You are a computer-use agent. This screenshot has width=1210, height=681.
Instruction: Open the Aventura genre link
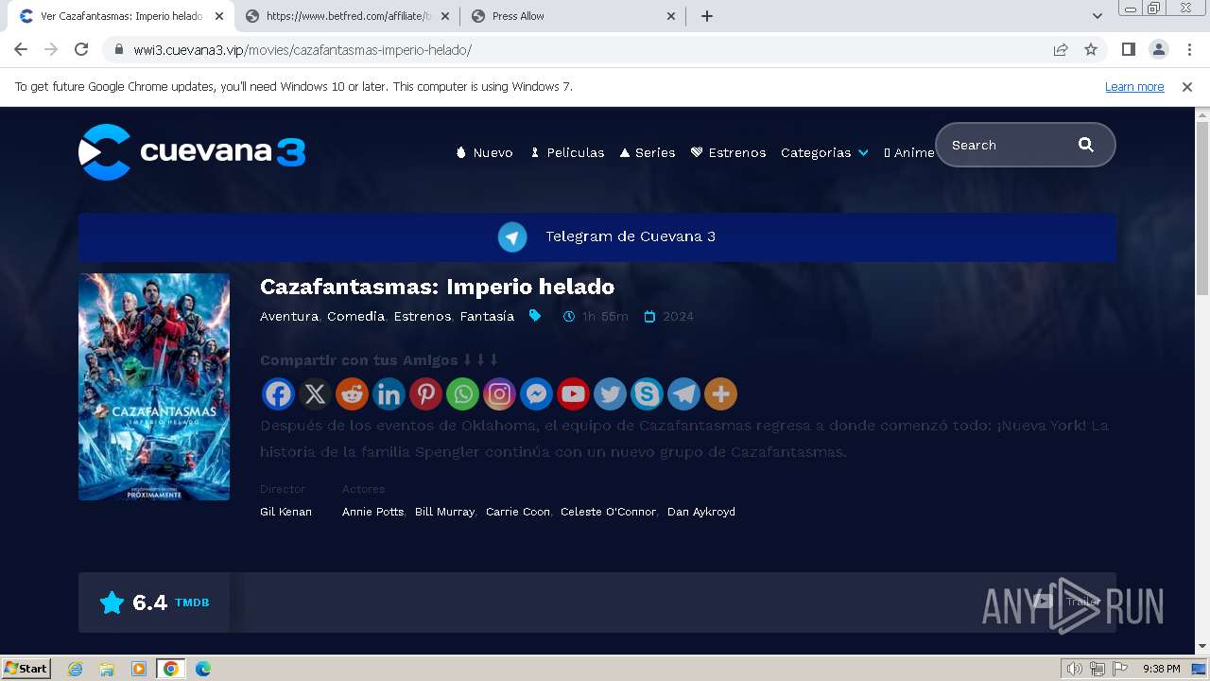289,316
